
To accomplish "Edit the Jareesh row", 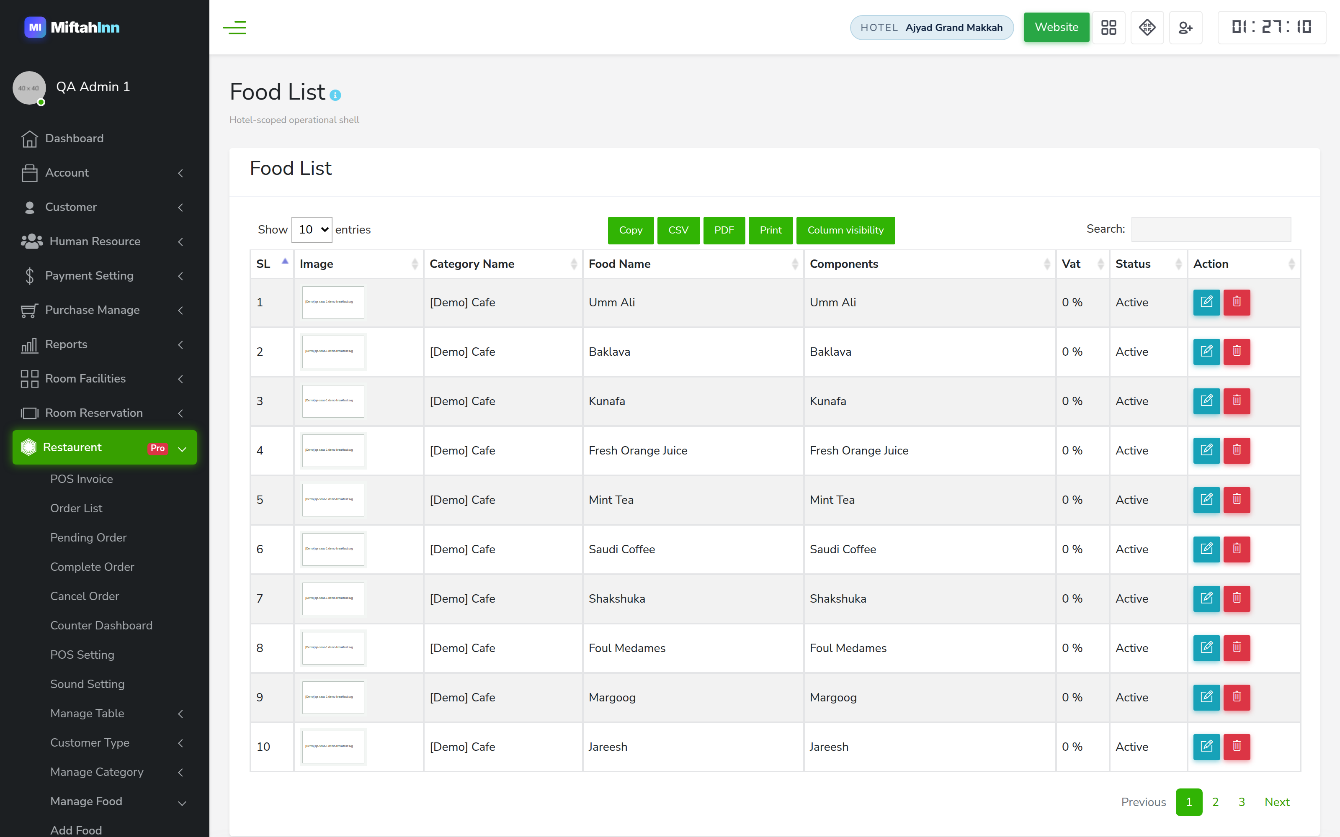I will 1206,746.
